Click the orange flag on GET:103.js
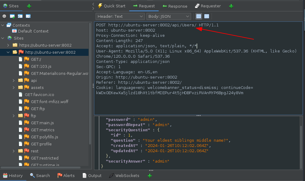The width and height of the screenshot is (305, 181). coord(27,66)
